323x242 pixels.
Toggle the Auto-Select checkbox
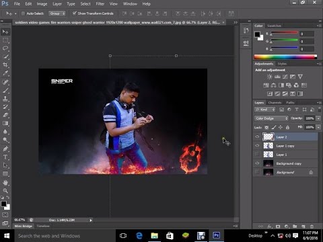point(23,13)
